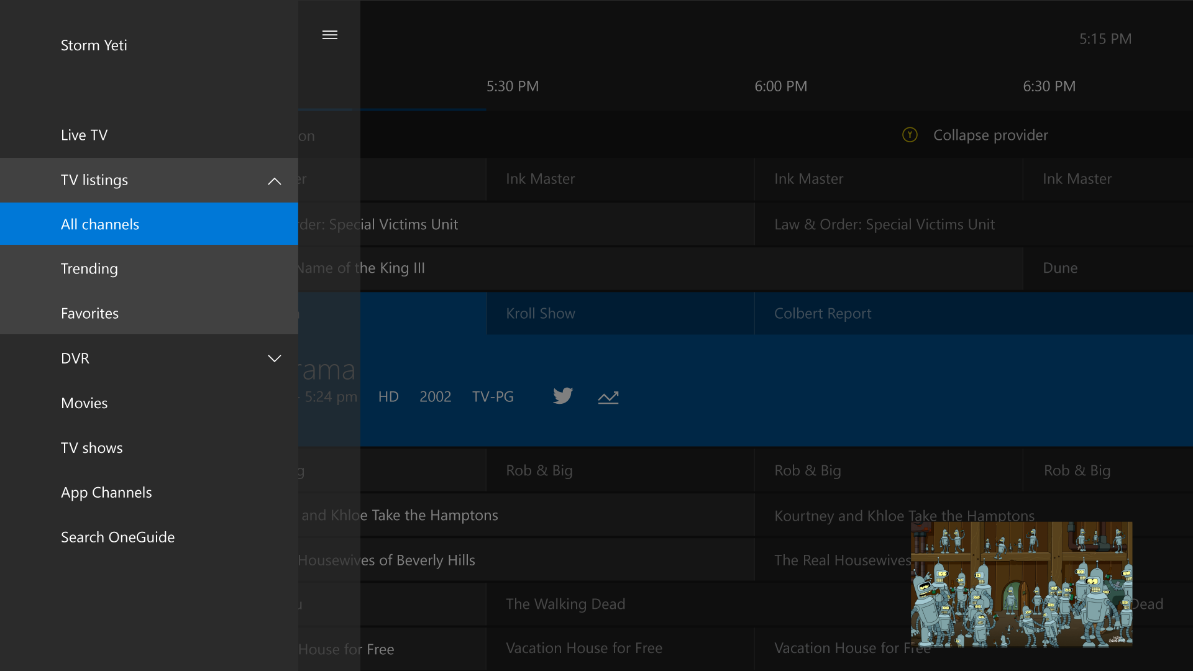Open the Movies section
1193x671 pixels.
(85, 403)
